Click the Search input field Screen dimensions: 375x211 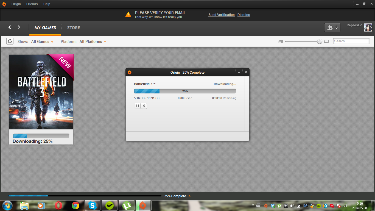click(351, 41)
